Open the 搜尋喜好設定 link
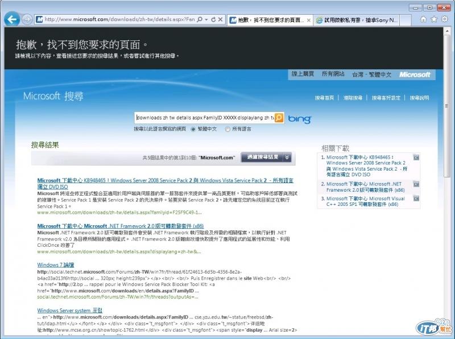This screenshot has height=339, width=455. 386,98
